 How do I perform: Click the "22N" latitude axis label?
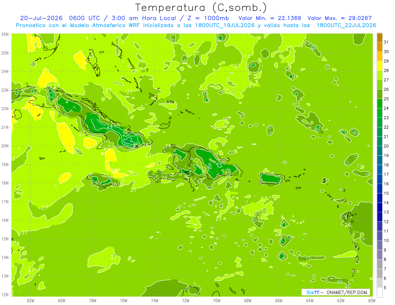point(5,109)
